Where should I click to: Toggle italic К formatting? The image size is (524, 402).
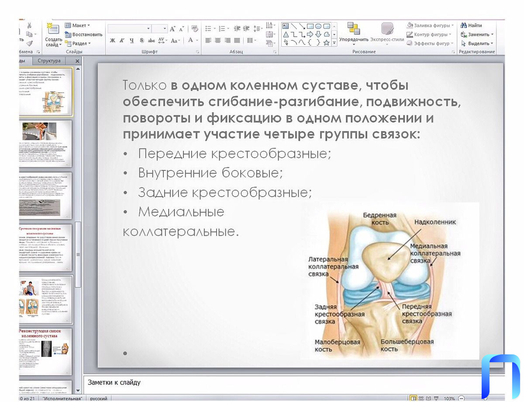[x=122, y=40]
